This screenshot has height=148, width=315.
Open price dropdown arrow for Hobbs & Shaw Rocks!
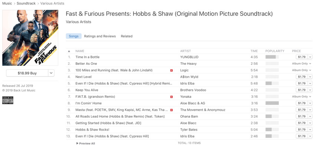pyautogui.click(x=310, y=129)
